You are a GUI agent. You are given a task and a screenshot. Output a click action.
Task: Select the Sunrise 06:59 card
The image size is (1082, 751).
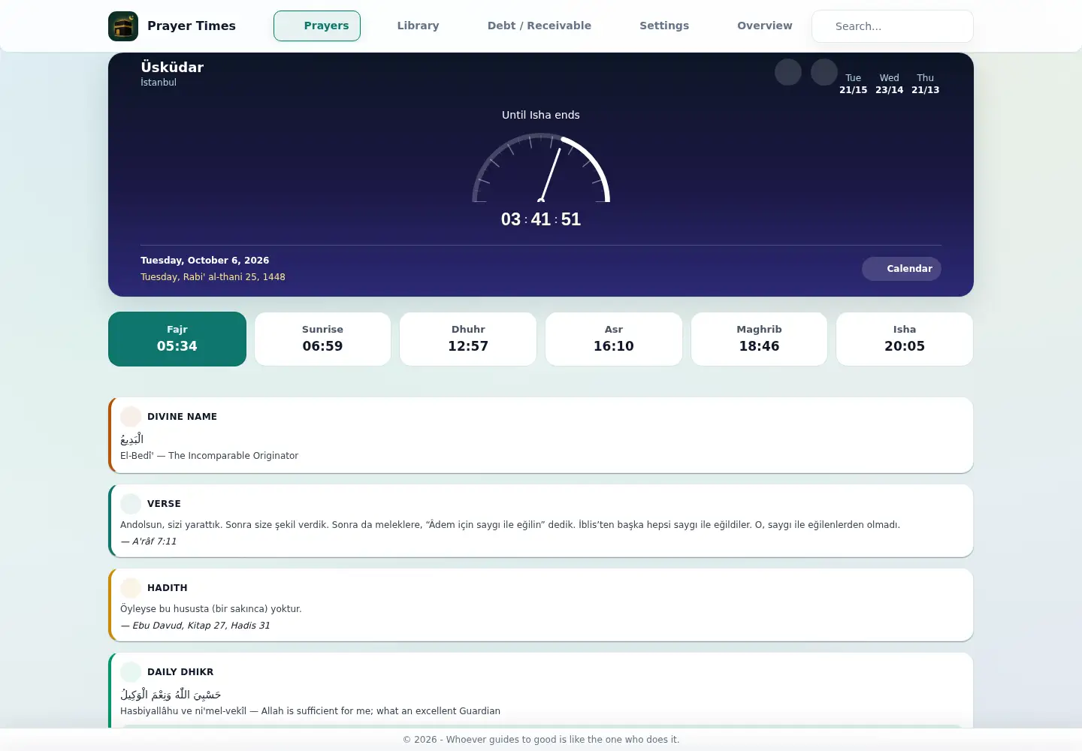pos(322,339)
